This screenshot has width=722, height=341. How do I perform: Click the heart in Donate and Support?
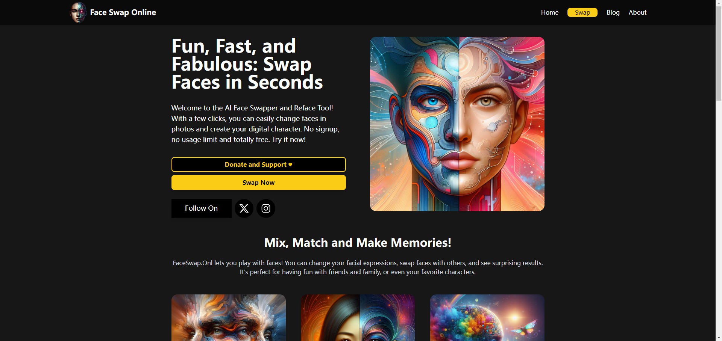(290, 164)
